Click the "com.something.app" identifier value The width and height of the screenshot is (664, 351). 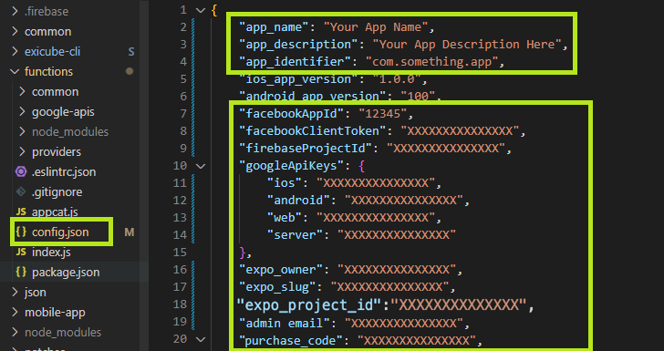[x=432, y=62]
